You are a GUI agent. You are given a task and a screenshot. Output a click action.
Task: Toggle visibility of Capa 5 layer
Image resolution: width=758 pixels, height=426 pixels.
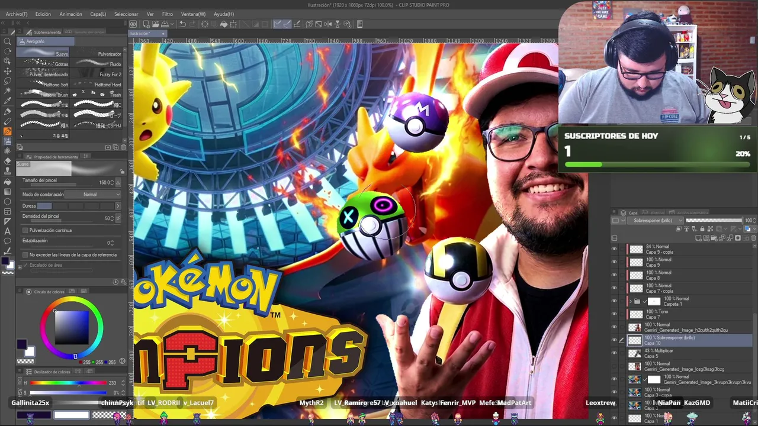(x=614, y=353)
